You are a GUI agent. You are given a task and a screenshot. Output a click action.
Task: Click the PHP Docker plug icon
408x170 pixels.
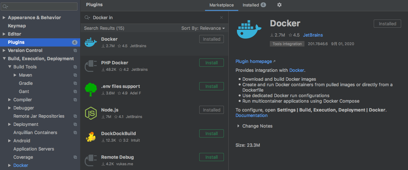coord(91,66)
